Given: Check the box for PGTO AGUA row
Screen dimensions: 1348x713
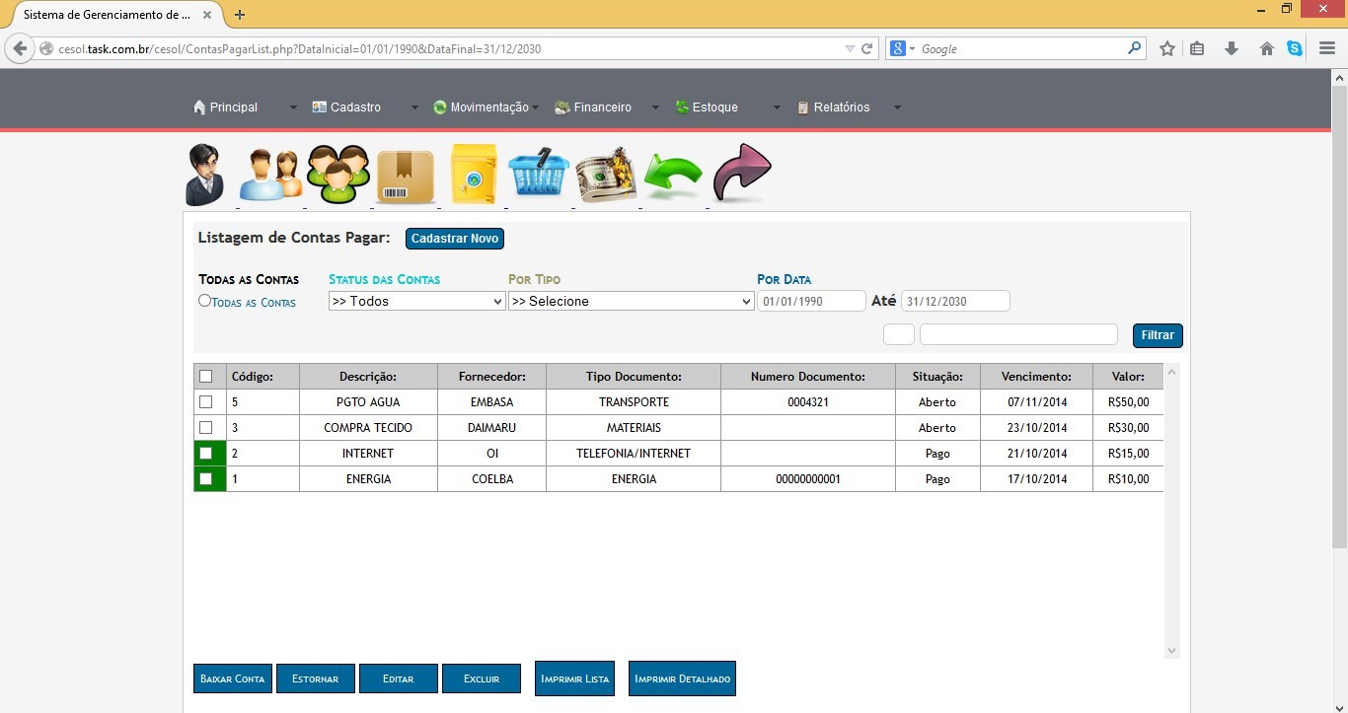Looking at the screenshot, I should pos(205,402).
